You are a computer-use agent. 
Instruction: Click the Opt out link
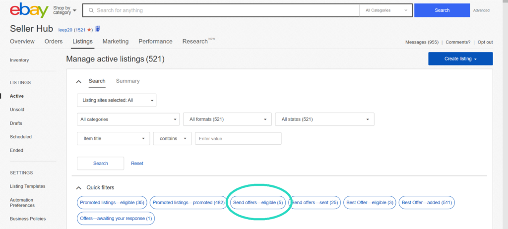[485, 42]
